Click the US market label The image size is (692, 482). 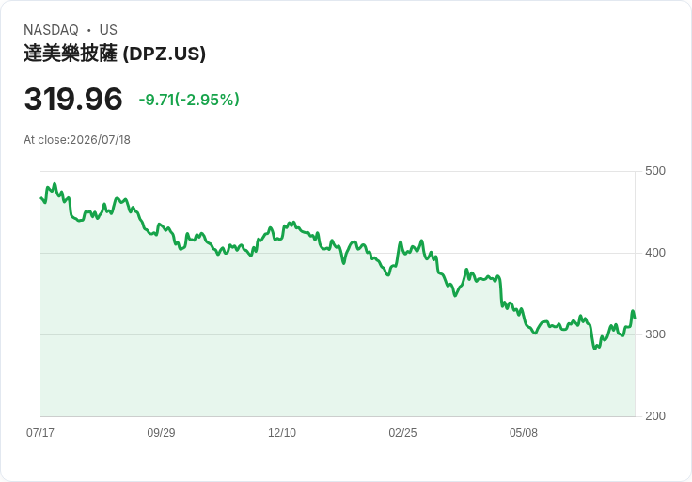point(108,30)
